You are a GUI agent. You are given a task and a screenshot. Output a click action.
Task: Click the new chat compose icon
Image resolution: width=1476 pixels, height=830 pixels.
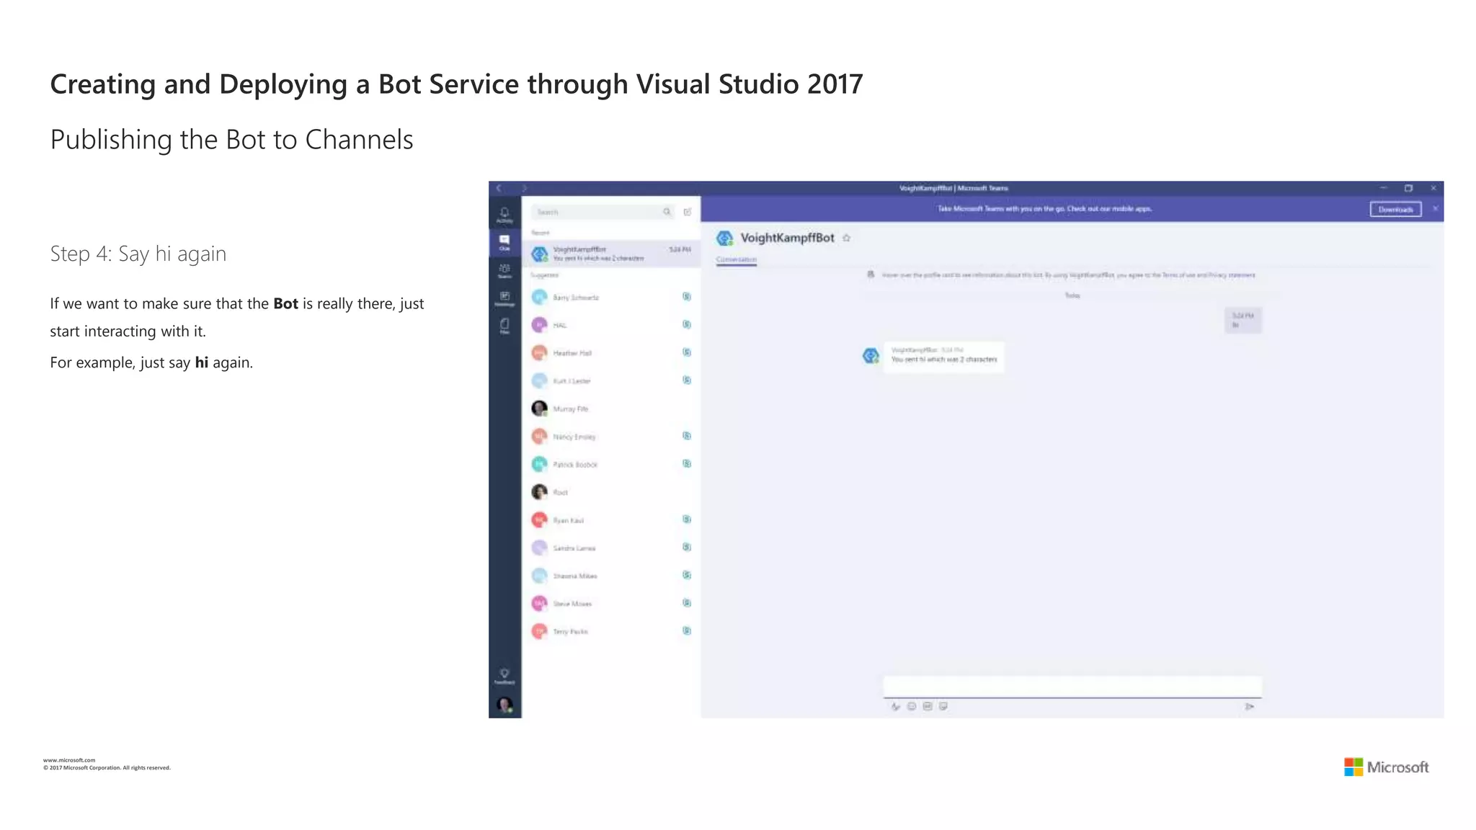(688, 212)
